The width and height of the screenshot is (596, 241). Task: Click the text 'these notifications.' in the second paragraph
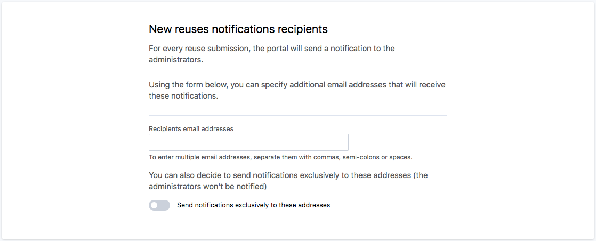pos(183,97)
